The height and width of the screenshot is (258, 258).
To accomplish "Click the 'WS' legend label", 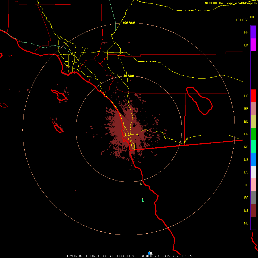I will [246, 159].
